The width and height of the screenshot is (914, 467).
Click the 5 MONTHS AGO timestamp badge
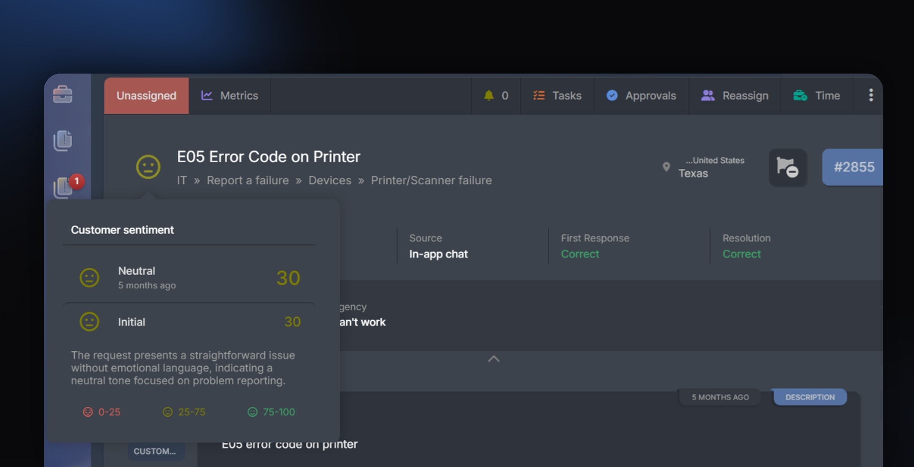point(720,397)
